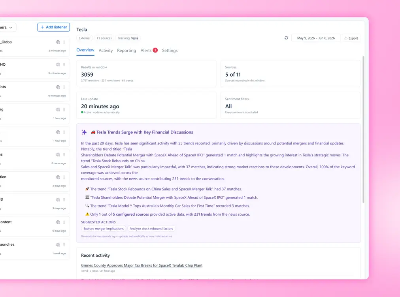Select the launches listener row

34,249
